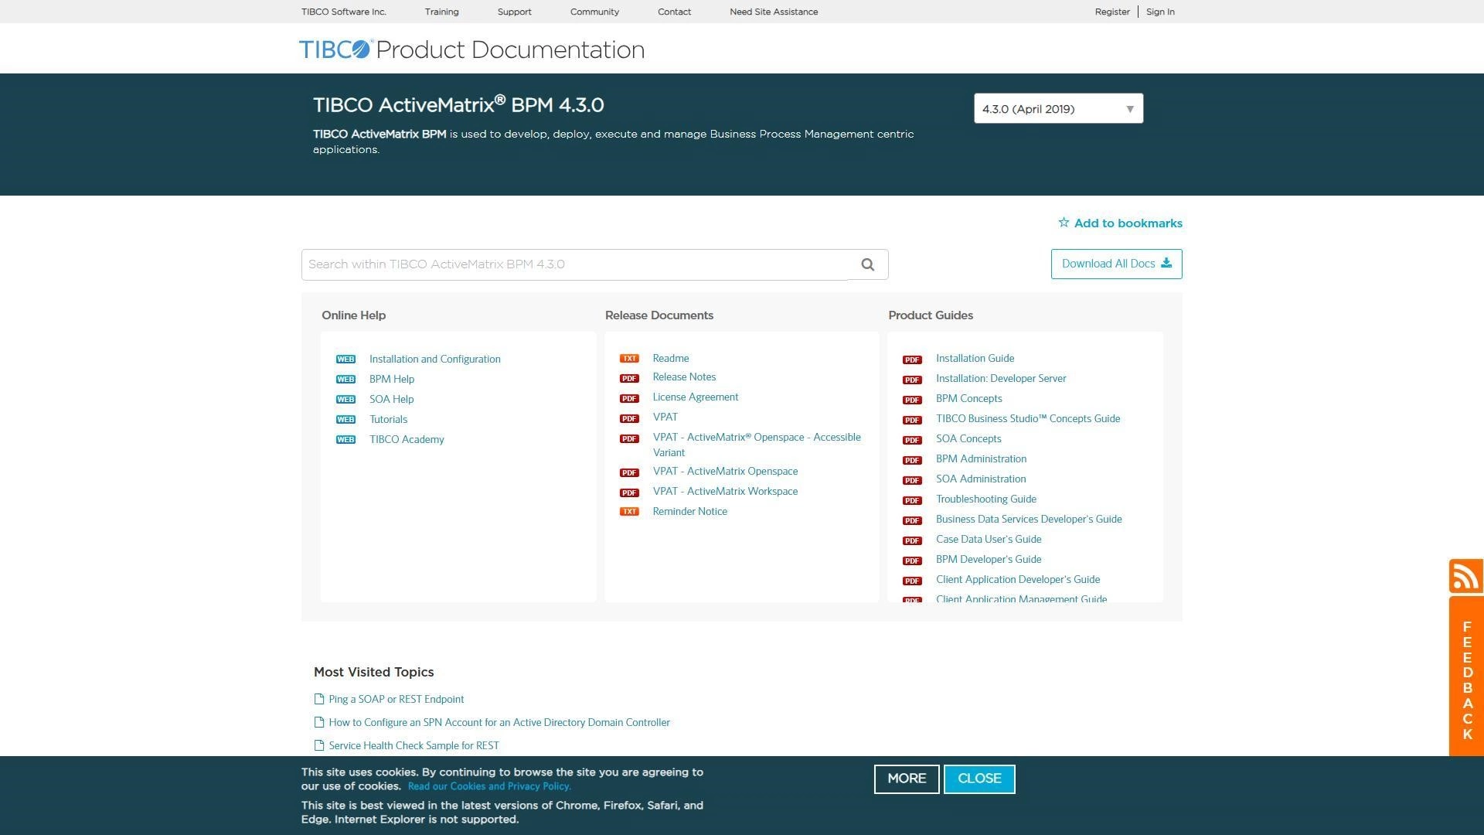Click the Download All Docs button

click(1116, 264)
